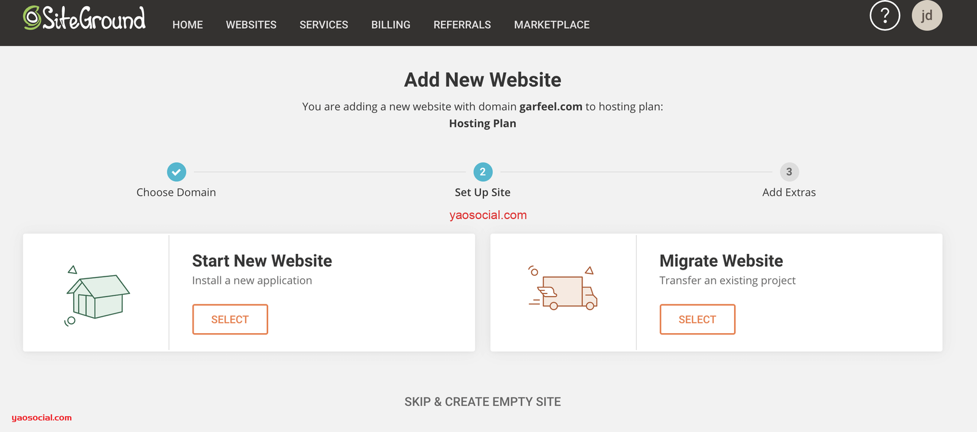Viewport: 977px width, 432px height.
Task: Click the Start New Website heading
Action: [x=262, y=261]
